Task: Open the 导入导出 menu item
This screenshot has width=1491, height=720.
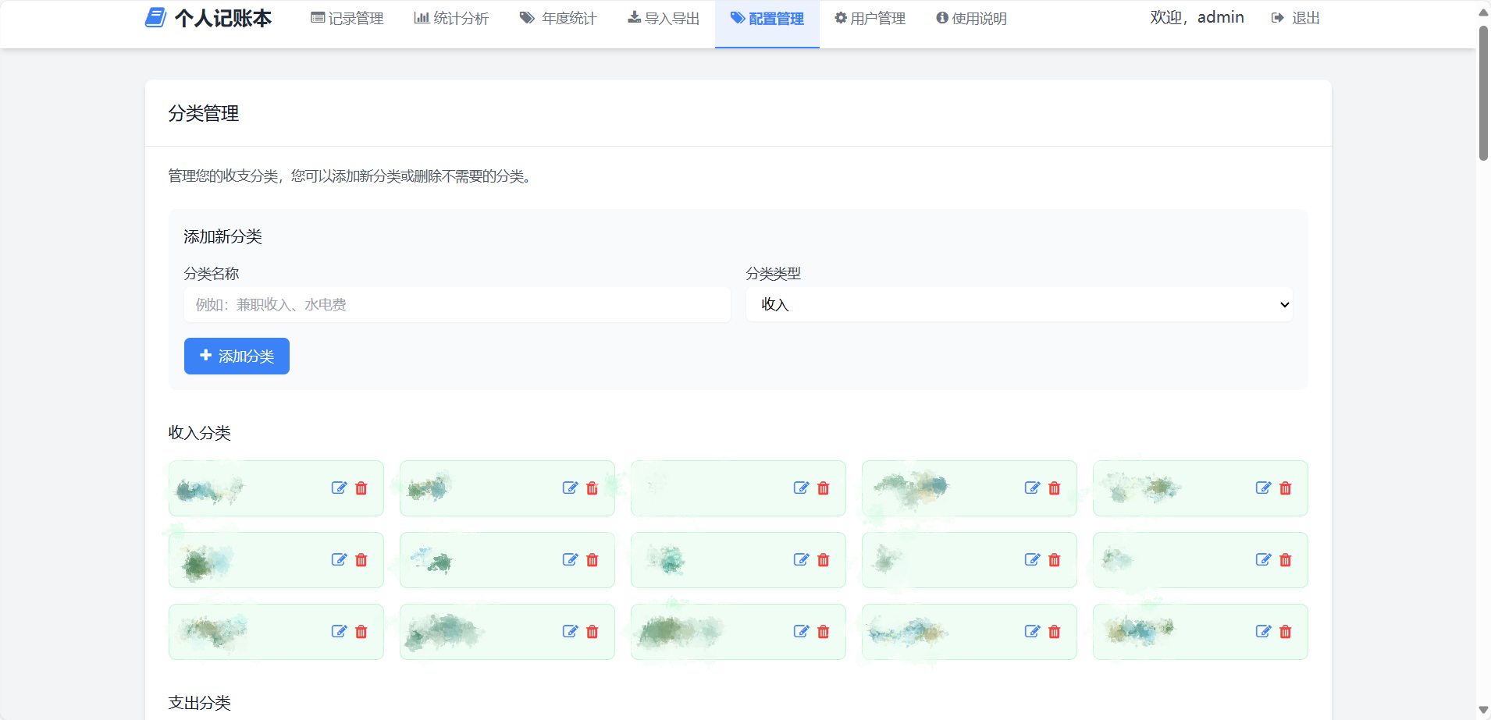Action: 664,19
